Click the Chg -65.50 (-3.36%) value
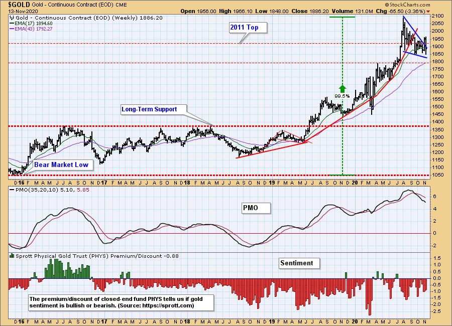 pyautogui.click(x=400, y=11)
